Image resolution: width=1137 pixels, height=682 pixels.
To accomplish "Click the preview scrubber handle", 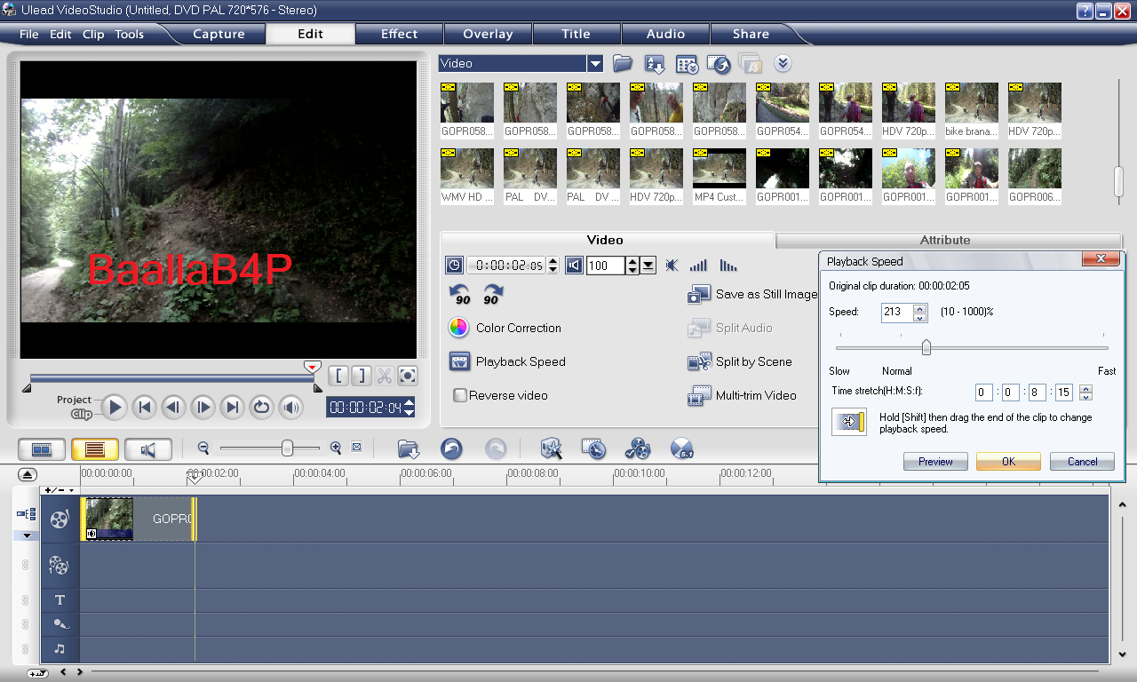I will point(312,366).
